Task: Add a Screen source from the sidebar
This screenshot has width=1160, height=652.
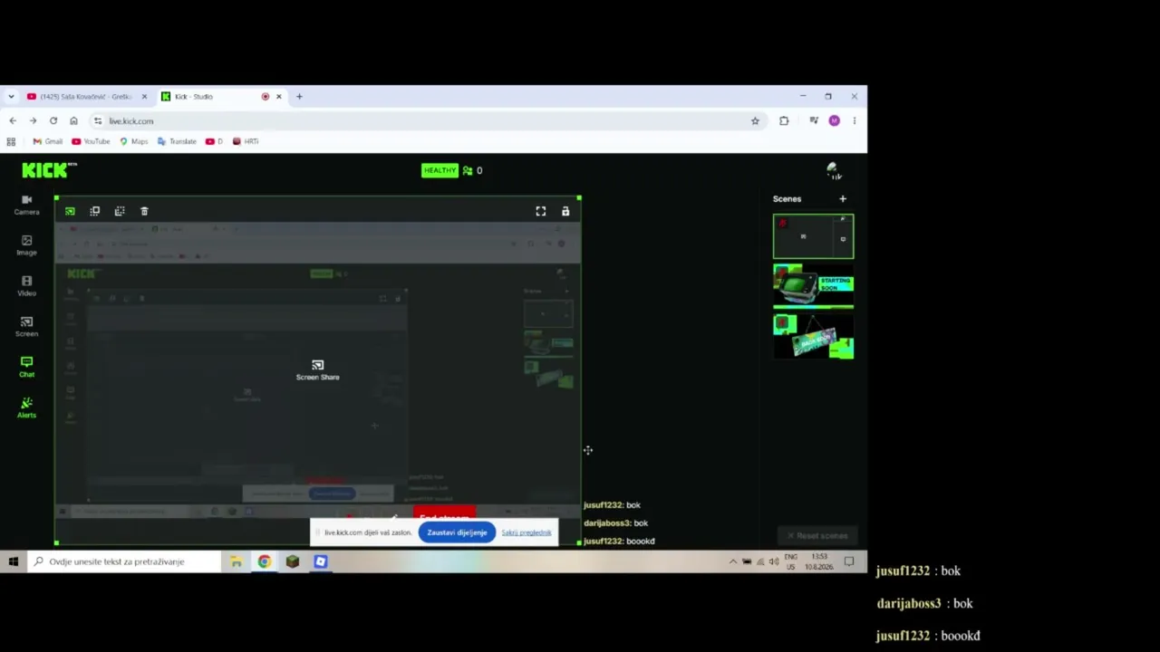Action: click(x=26, y=327)
